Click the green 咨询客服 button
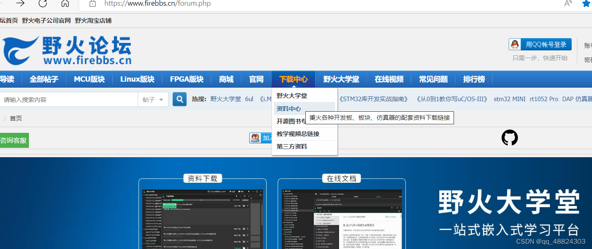The image size is (592, 249). pyautogui.click(x=14, y=141)
